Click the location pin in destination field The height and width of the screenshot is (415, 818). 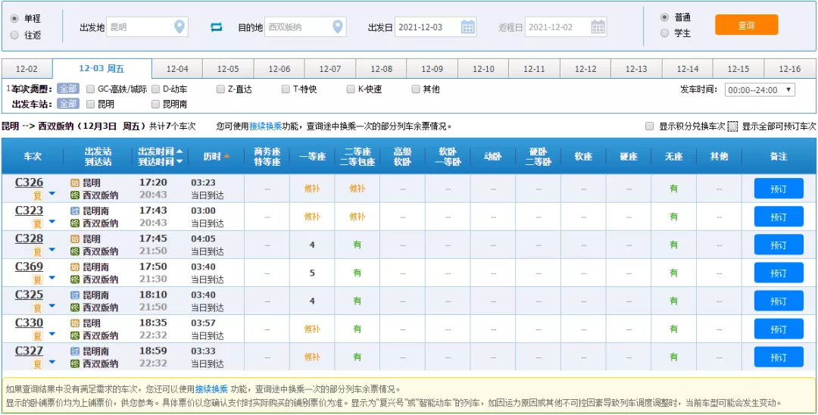338,27
